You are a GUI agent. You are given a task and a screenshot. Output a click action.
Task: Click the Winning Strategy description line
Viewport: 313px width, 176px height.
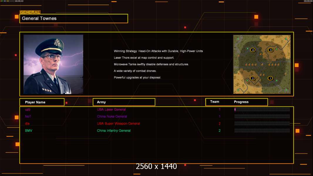tap(158, 51)
